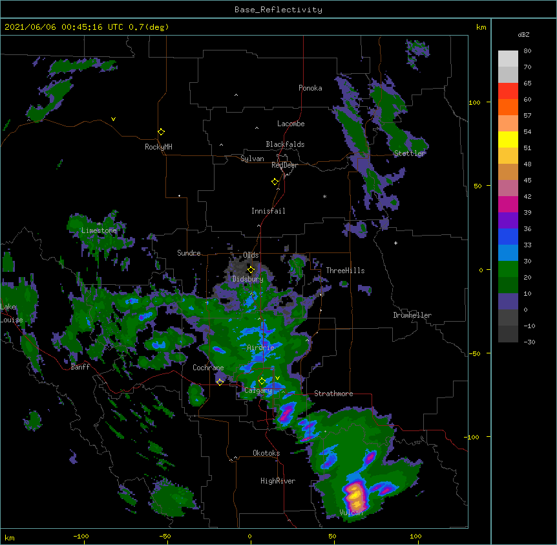Click the Stettler city label

[x=410, y=153]
